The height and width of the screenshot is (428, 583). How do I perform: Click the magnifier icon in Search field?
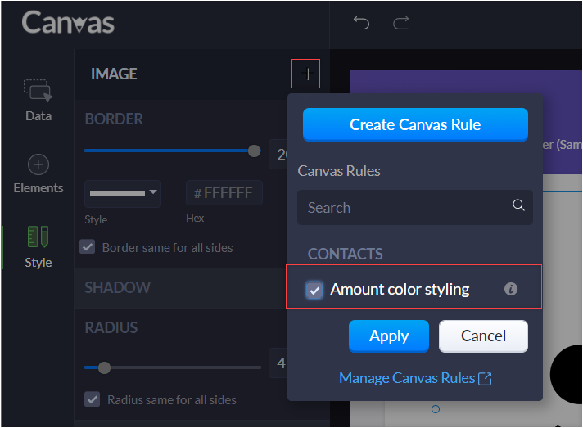[x=518, y=205]
